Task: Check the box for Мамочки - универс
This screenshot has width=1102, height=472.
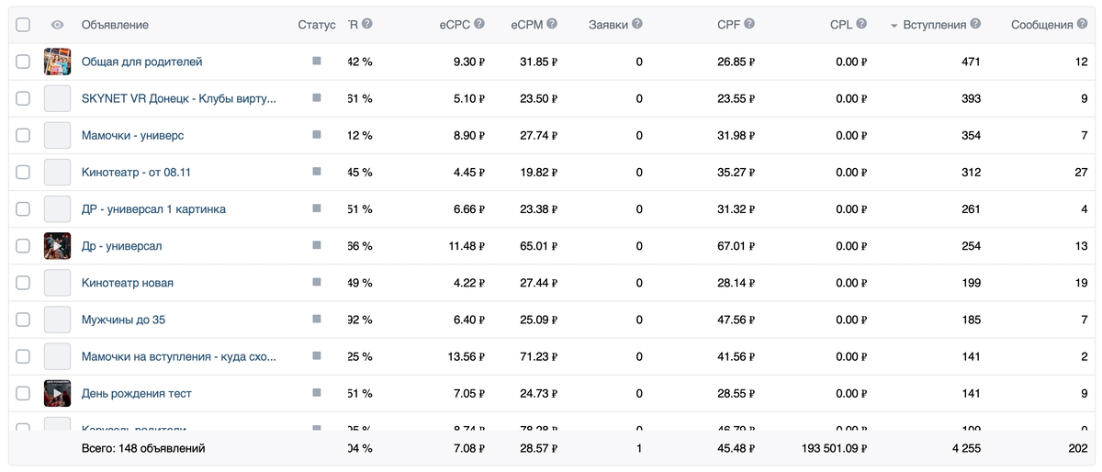Action: [x=23, y=135]
